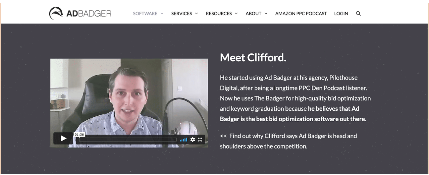Click the badger logo icon
The image size is (429, 175).
pyautogui.click(x=56, y=13)
